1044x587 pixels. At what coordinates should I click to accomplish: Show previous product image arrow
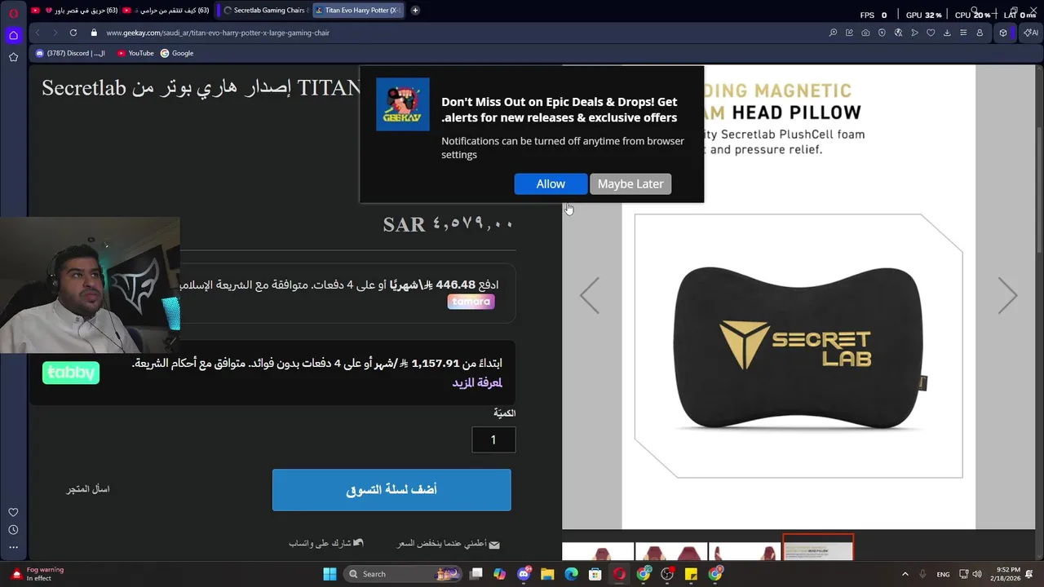tap(590, 295)
